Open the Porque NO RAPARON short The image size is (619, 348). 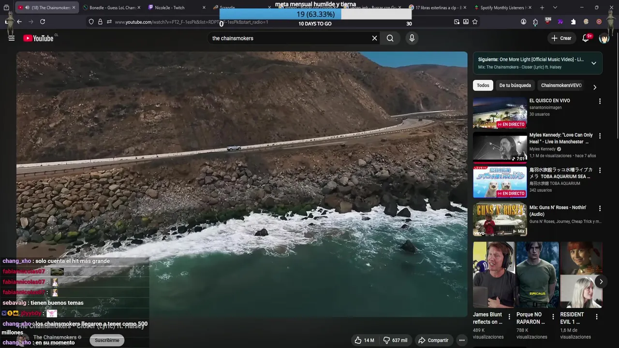[x=537, y=275]
